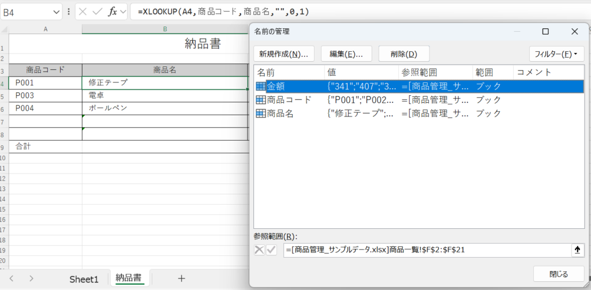The image size is (591, 290).
Task: Switch to the Sheet1 tab
Action: tap(84, 279)
